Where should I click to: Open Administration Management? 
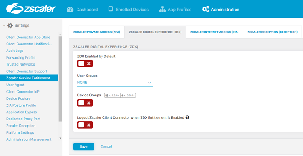point(29,139)
